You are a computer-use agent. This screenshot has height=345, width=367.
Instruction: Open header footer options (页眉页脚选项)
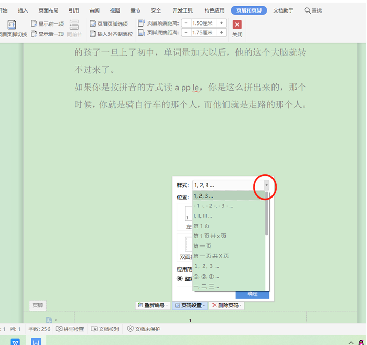[x=109, y=23]
